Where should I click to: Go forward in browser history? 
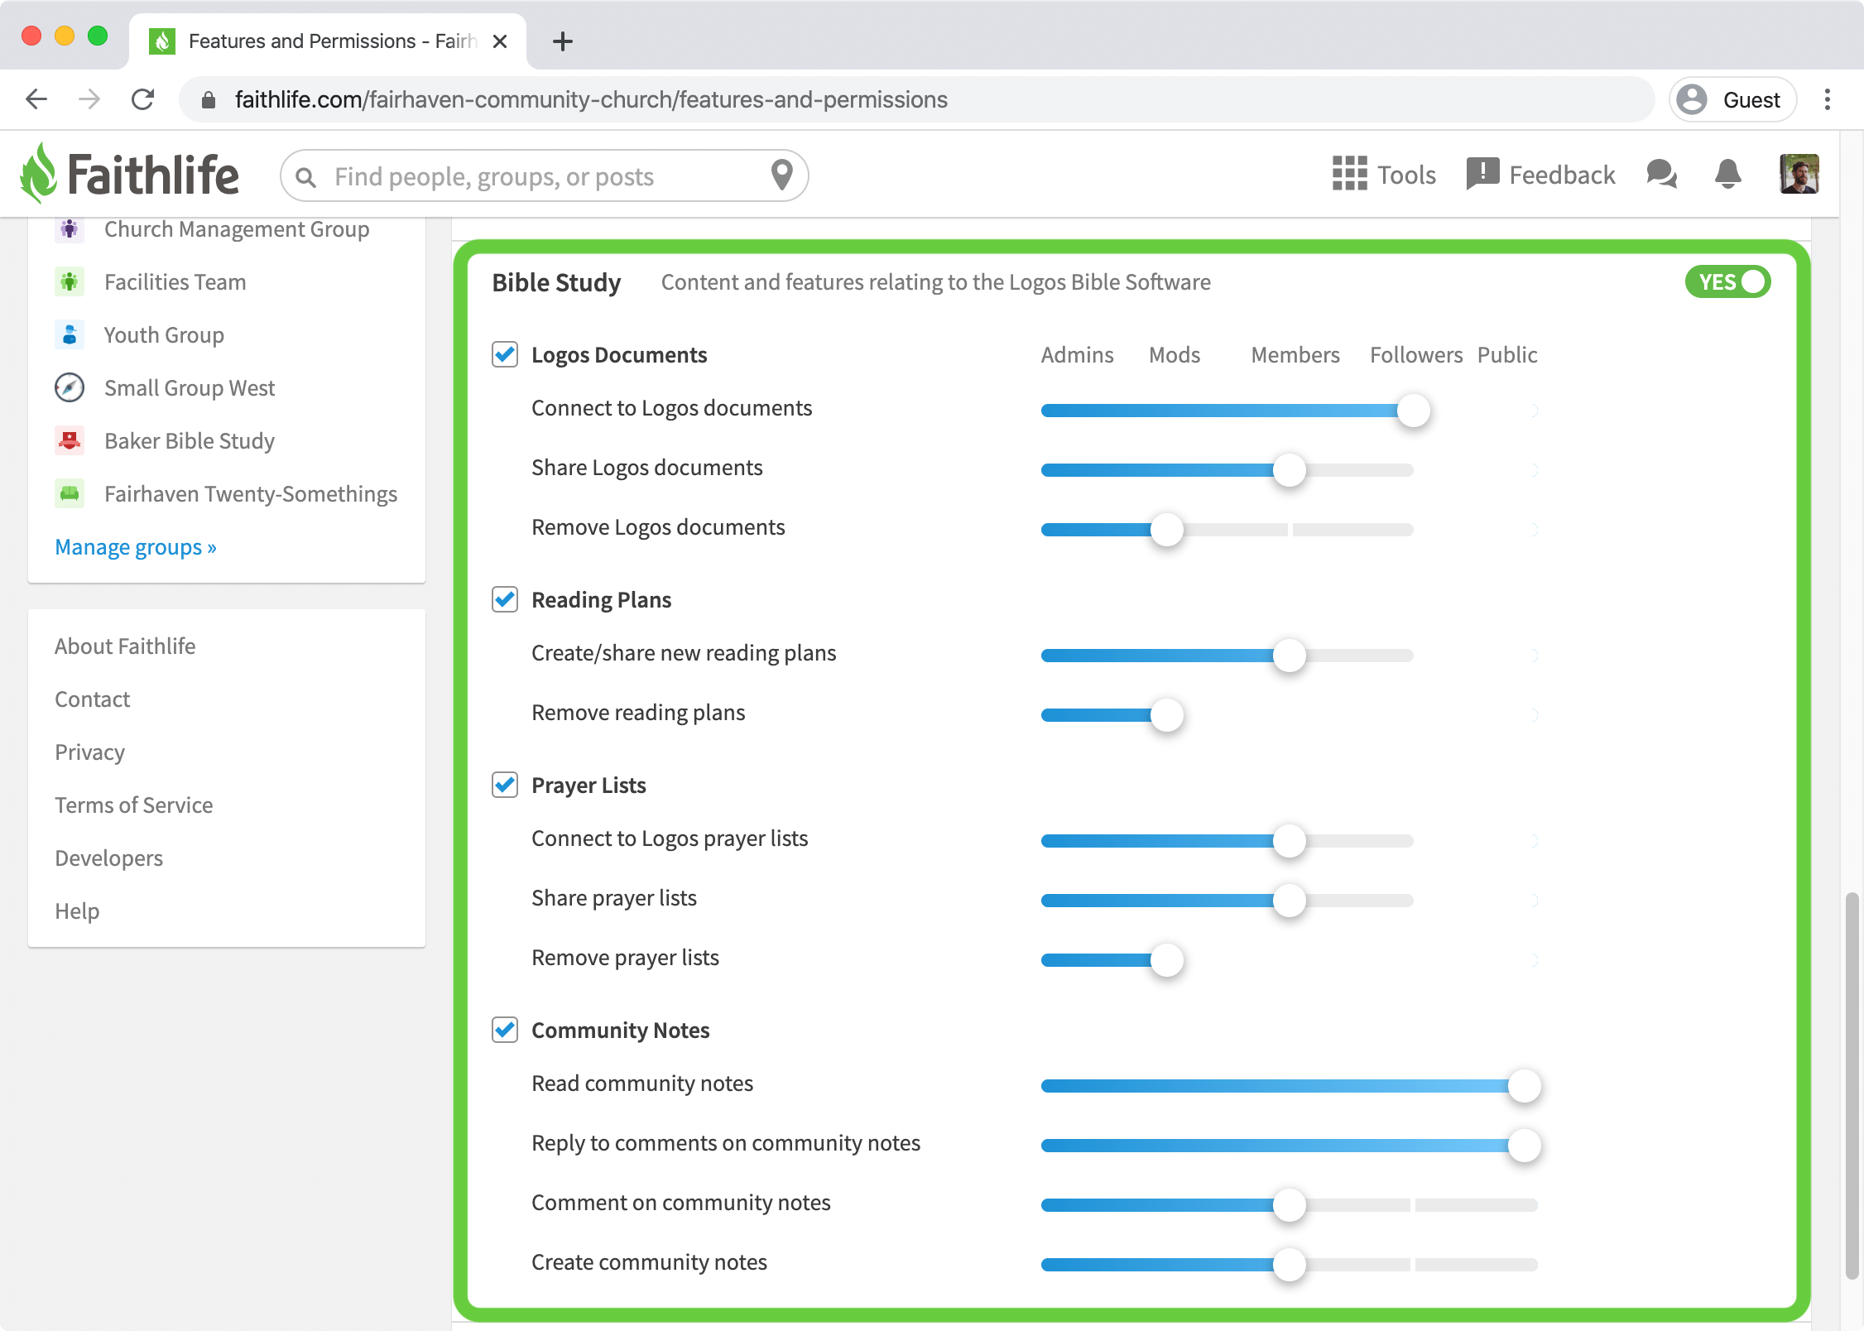click(x=89, y=99)
